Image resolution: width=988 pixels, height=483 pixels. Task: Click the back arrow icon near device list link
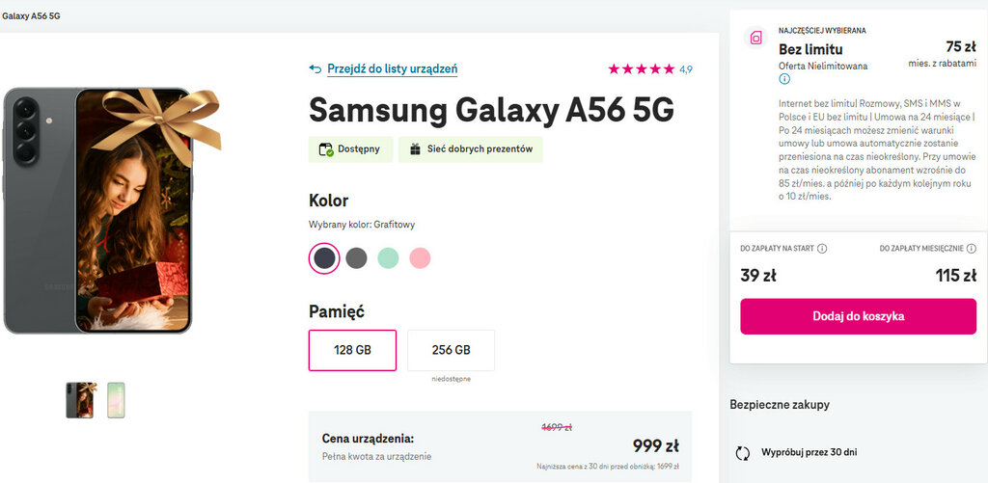click(315, 68)
